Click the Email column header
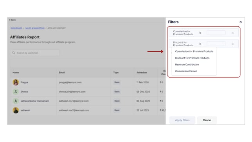 pos(62,73)
